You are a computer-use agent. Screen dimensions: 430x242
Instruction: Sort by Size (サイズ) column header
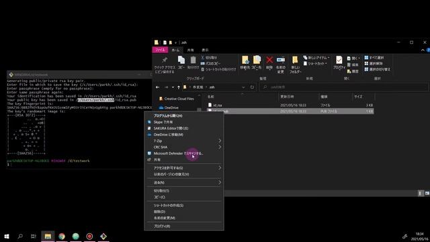tap(358, 97)
